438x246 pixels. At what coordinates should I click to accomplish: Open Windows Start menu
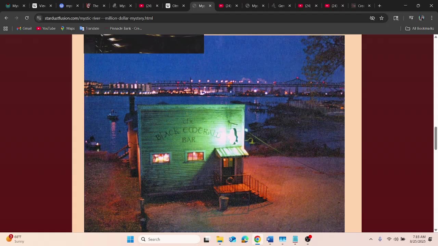click(x=130, y=239)
